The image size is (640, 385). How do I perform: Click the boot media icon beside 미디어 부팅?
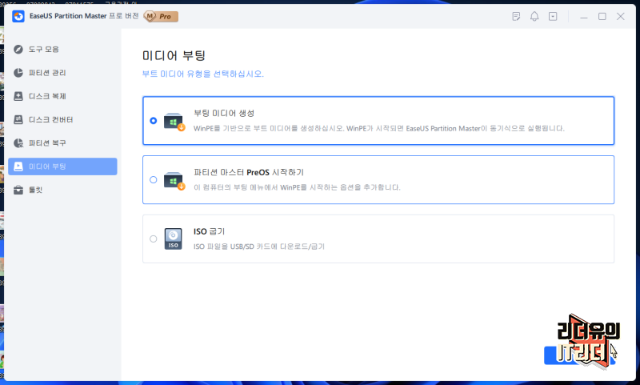point(18,166)
